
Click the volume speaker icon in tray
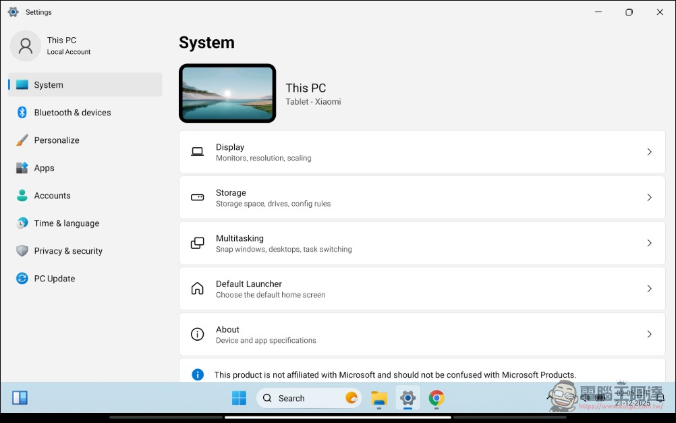click(x=585, y=397)
